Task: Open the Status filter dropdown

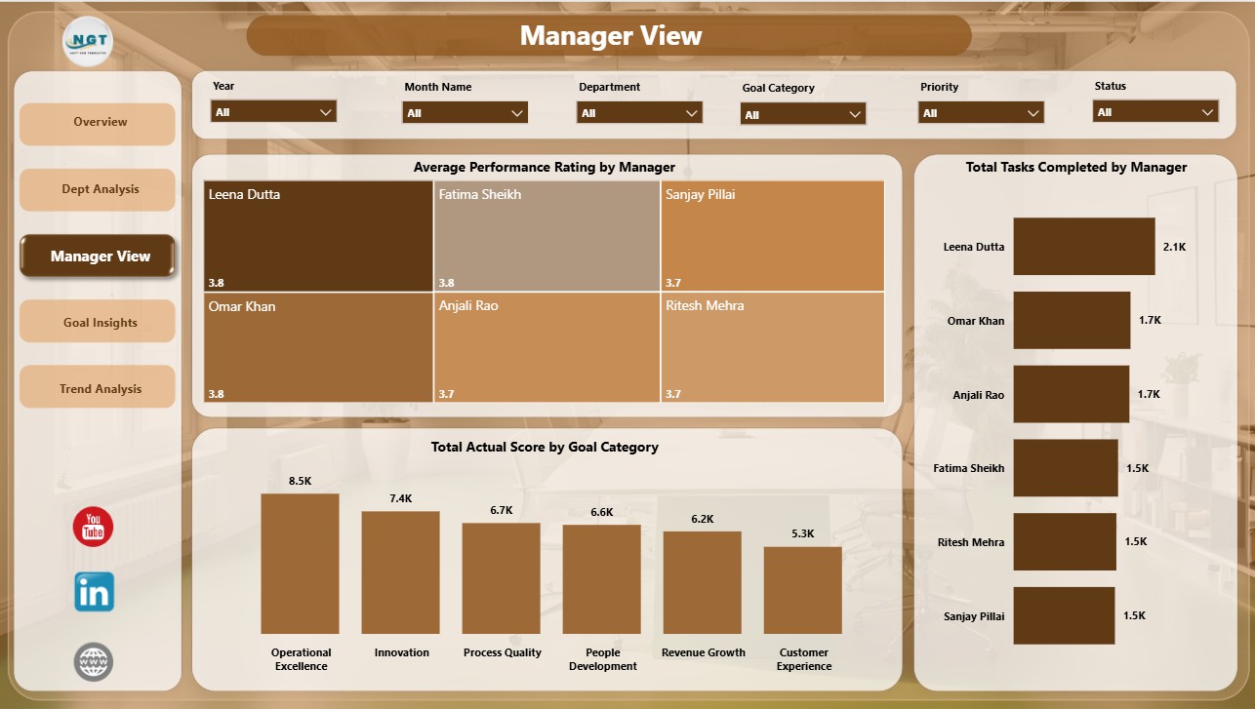Action: [x=1155, y=112]
